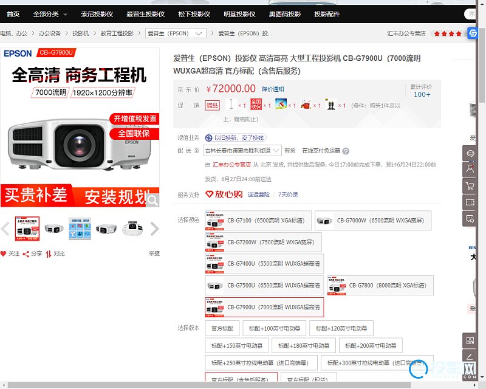
Task: Select the third product thumbnail image
Action: coord(80,229)
